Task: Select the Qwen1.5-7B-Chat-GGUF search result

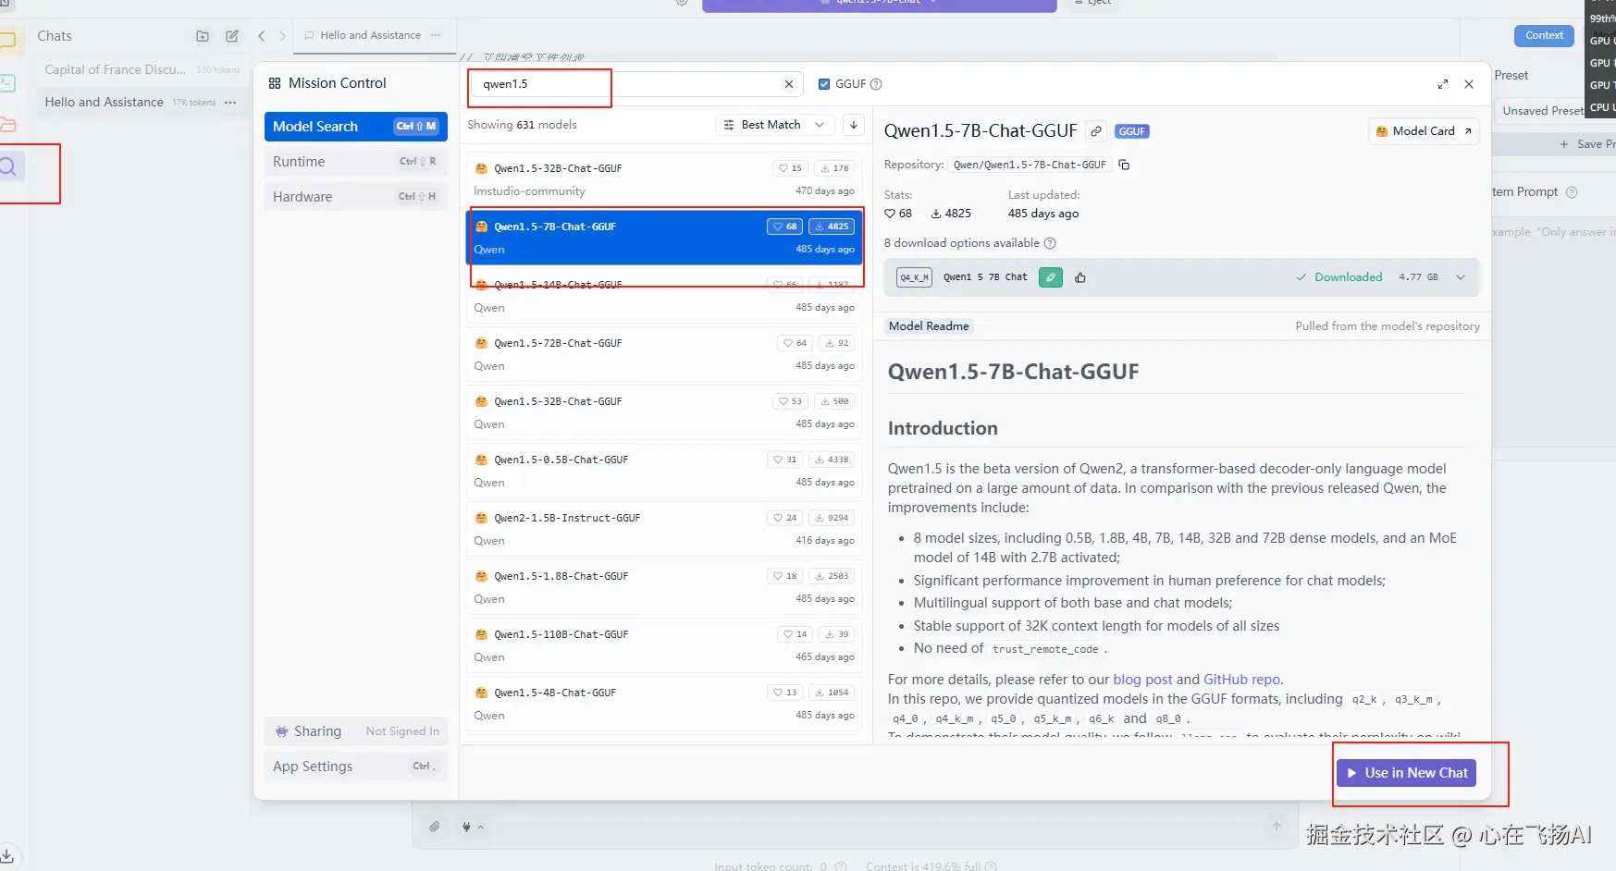Action: tap(664, 238)
